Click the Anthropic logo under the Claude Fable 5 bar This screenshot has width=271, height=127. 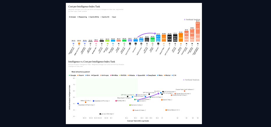(198, 44)
